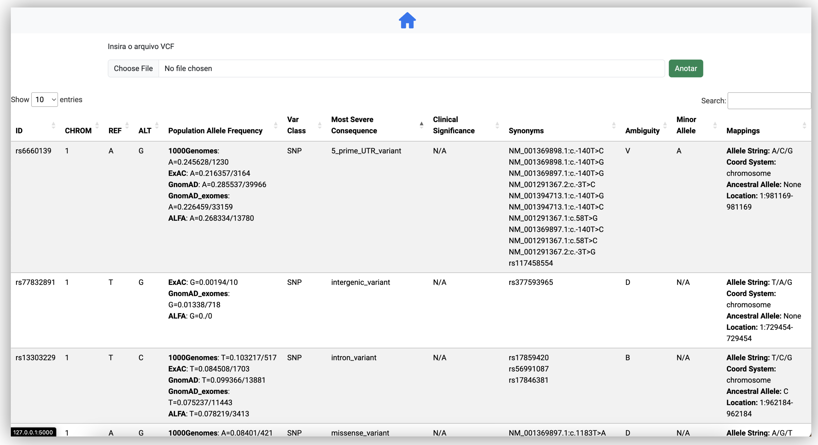This screenshot has width=818, height=445.
Task: Sort Synonyms column arrows
Action: click(614, 125)
